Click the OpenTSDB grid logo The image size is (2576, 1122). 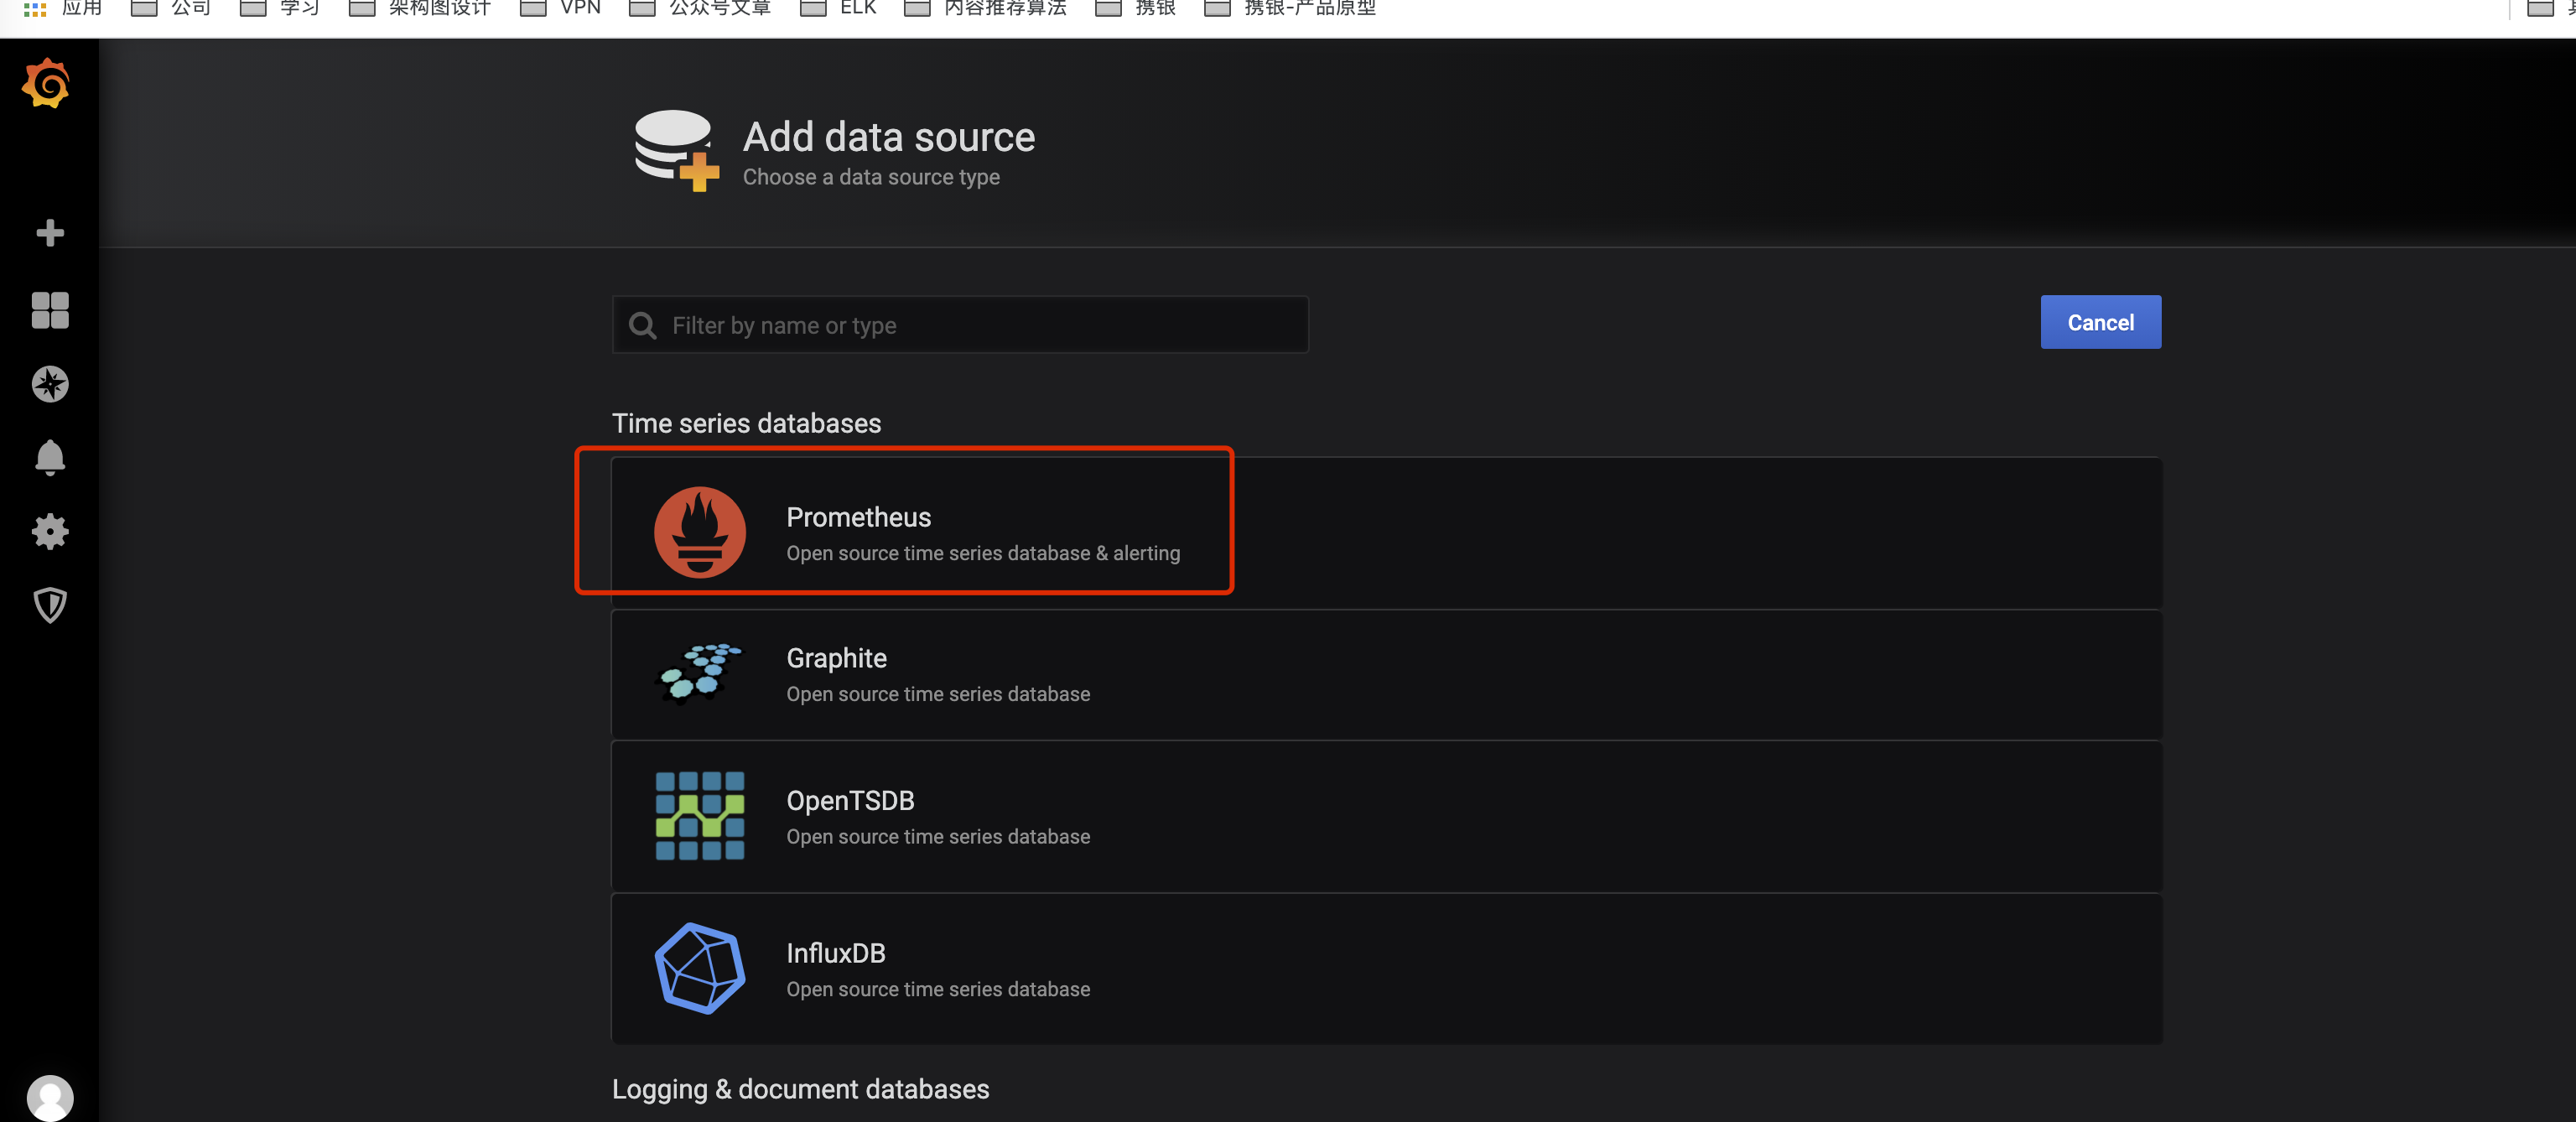(x=699, y=816)
